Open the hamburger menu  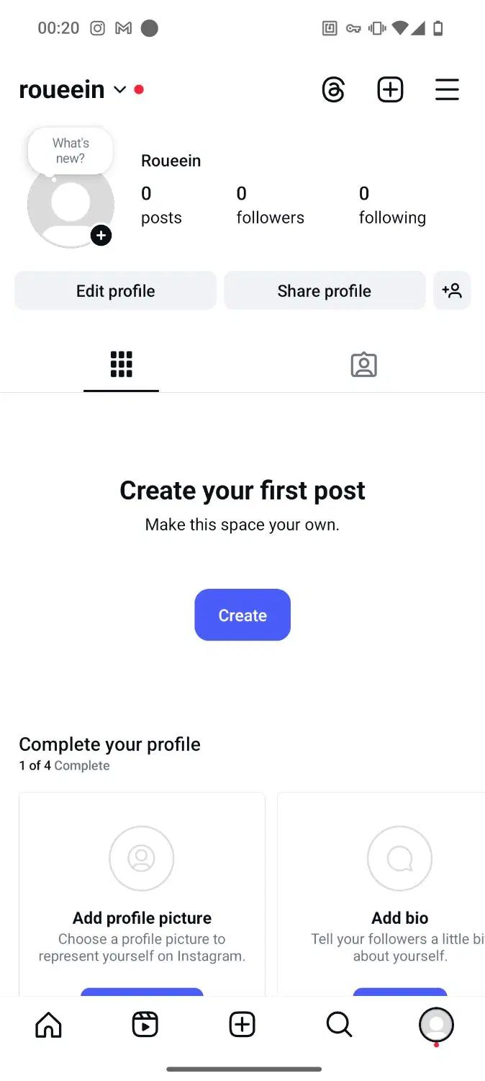[x=447, y=89]
